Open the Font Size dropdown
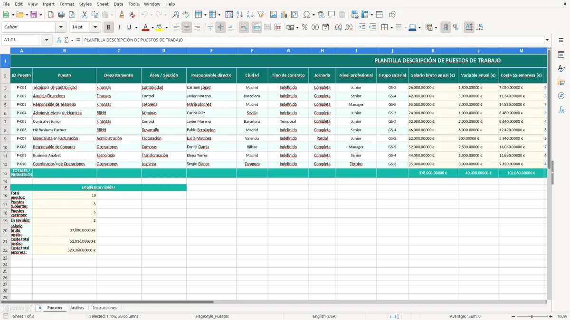The image size is (570, 320). click(x=95, y=27)
